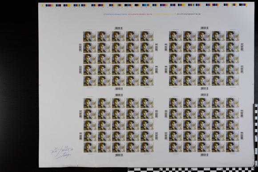Click barcode above the top-left stamp block

point(118,28)
